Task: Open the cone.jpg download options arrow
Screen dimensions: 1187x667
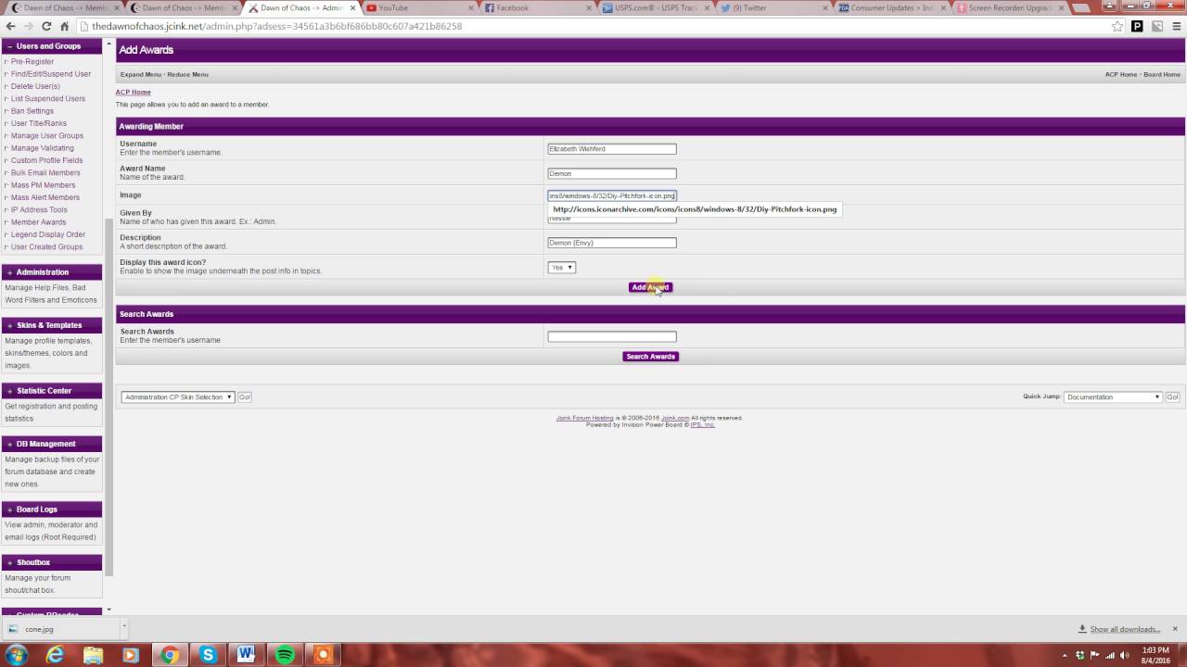Action: pyautogui.click(x=122, y=629)
